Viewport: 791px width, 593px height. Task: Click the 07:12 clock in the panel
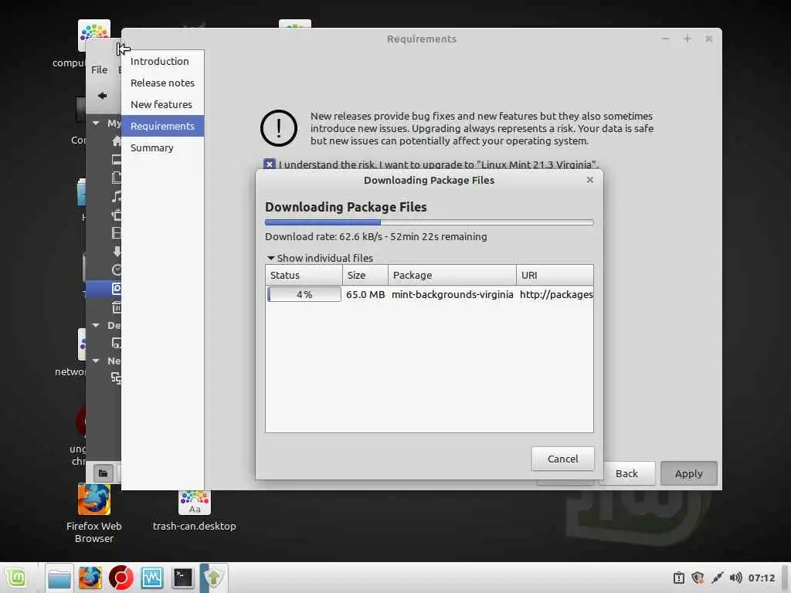pos(761,578)
